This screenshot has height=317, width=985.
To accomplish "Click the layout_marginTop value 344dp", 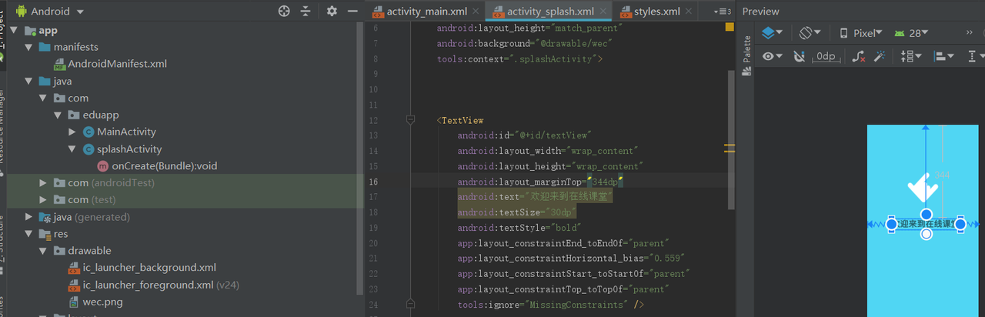I will click(605, 182).
